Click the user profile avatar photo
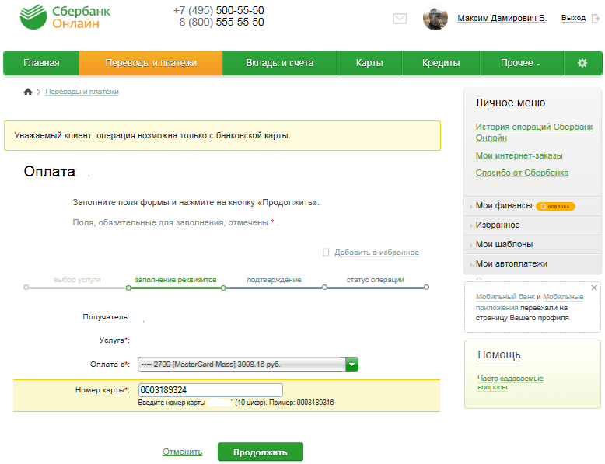 coord(435,18)
